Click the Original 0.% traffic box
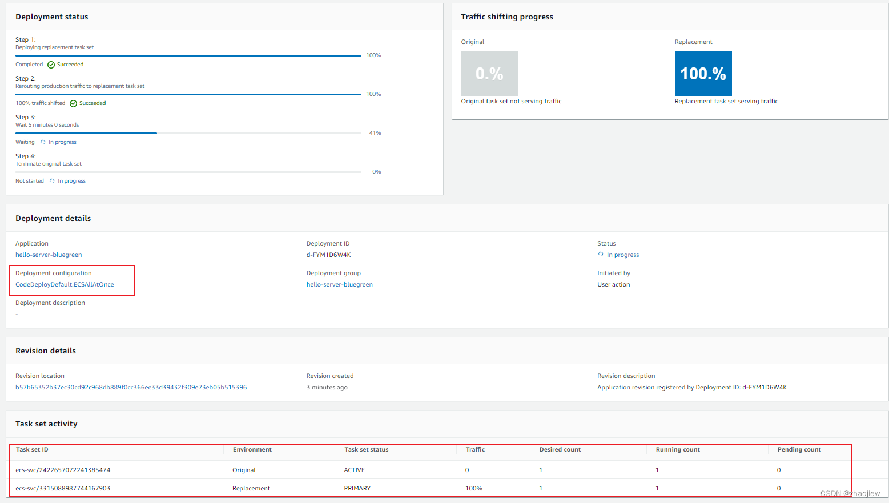The height and width of the screenshot is (503, 889). pos(490,74)
